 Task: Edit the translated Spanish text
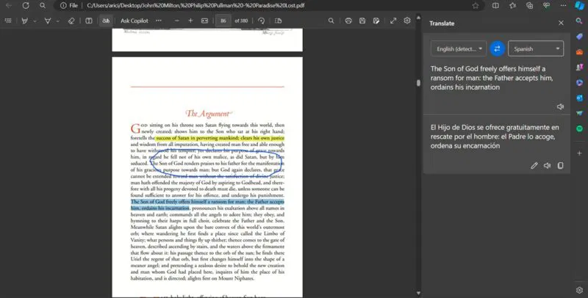point(534,165)
